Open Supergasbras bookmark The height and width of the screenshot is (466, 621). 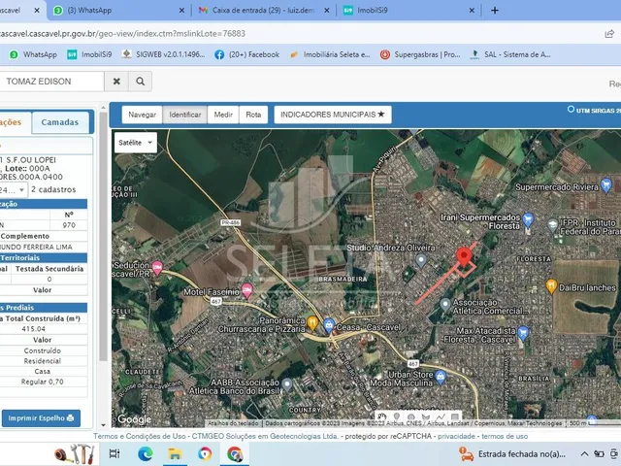[x=420, y=54]
